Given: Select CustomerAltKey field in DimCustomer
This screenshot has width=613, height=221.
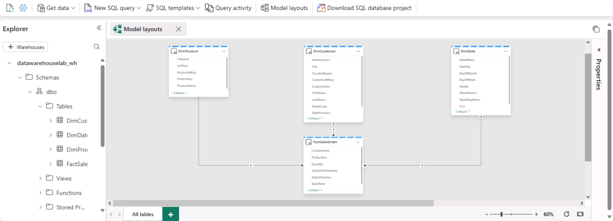Looking at the screenshot, I should (x=323, y=80).
